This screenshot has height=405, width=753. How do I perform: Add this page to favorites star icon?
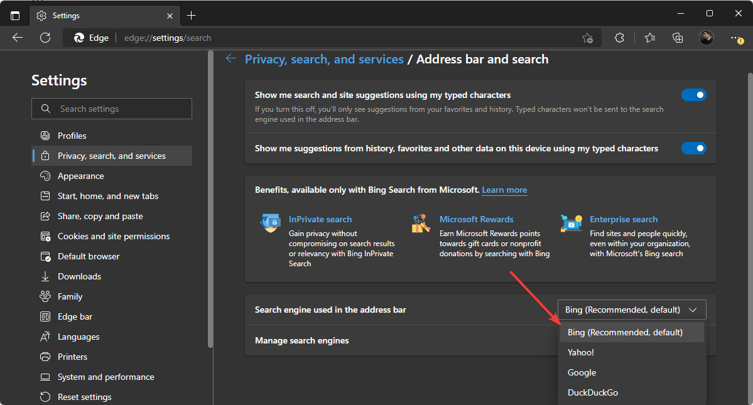pyautogui.click(x=587, y=38)
